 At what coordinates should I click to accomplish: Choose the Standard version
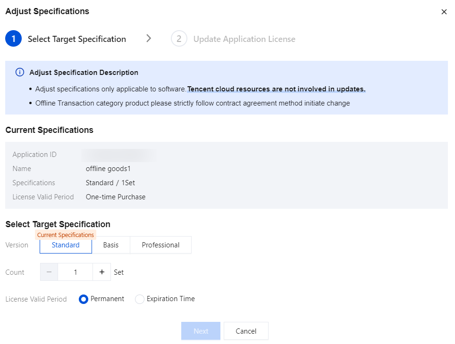[66, 245]
